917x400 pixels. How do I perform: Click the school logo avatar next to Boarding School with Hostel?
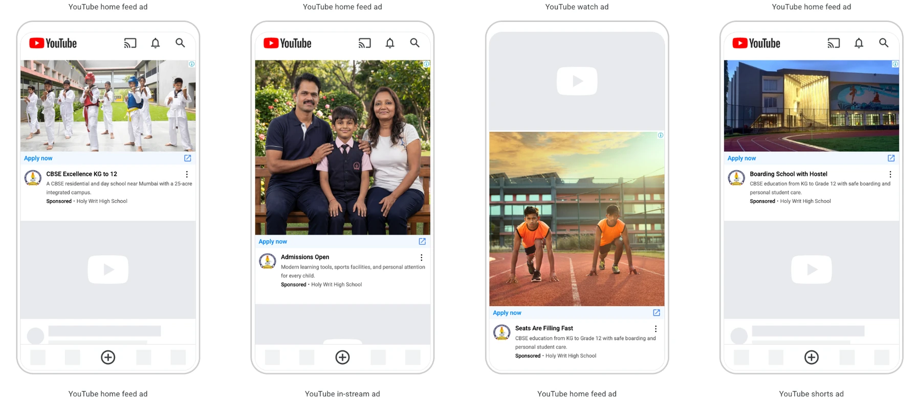coord(736,178)
